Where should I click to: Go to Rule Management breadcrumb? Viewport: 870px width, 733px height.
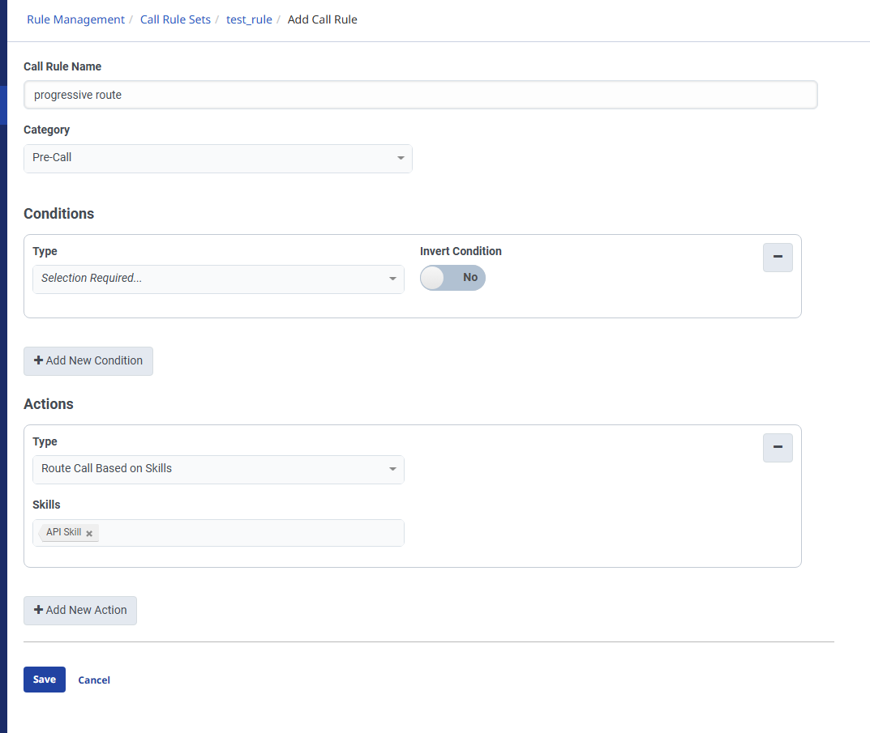point(76,19)
